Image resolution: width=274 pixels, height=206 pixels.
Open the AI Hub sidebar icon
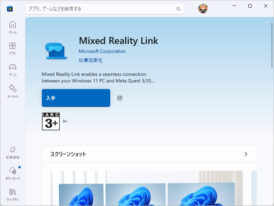[x=12, y=91]
